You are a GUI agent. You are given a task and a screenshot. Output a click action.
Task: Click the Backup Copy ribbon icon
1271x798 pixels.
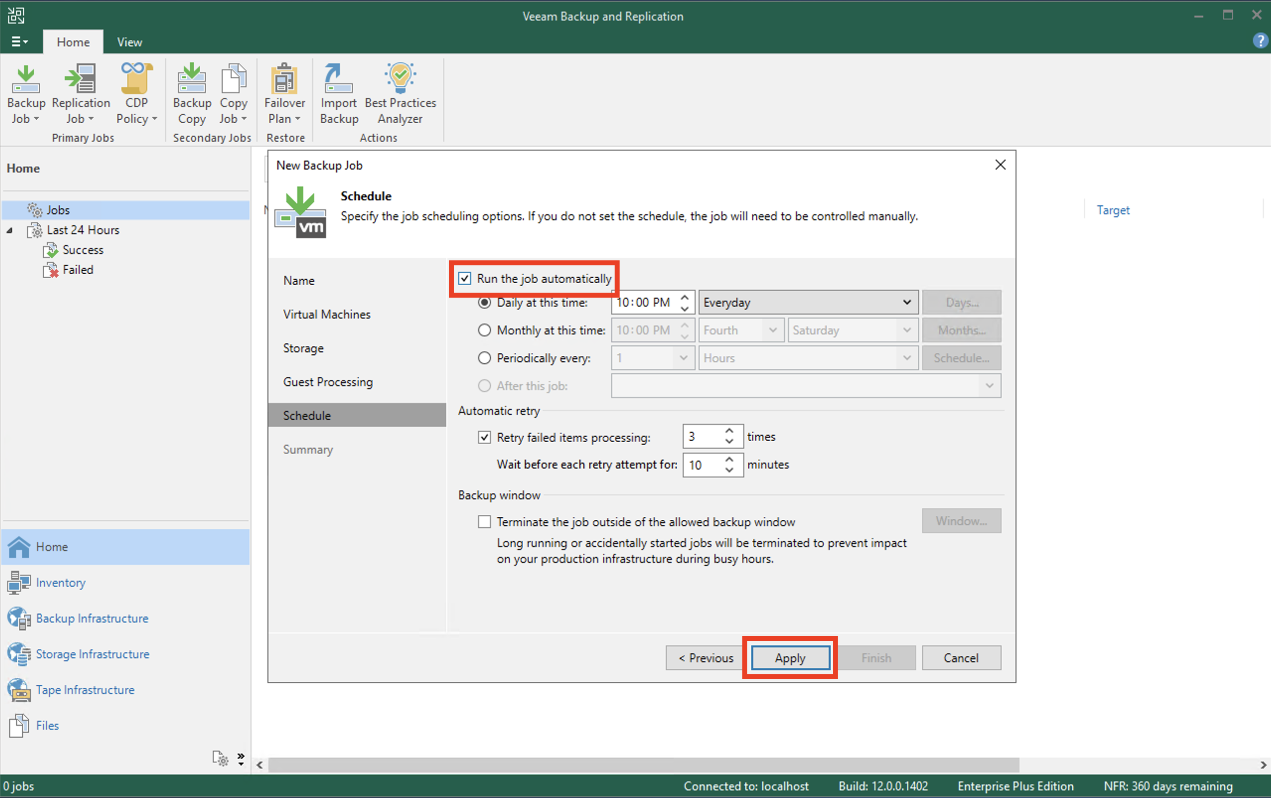click(x=192, y=94)
